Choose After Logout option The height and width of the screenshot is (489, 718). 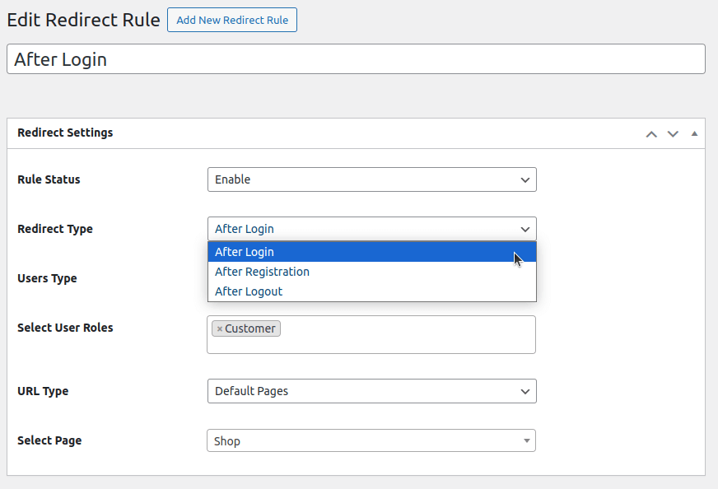coord(372,291)
